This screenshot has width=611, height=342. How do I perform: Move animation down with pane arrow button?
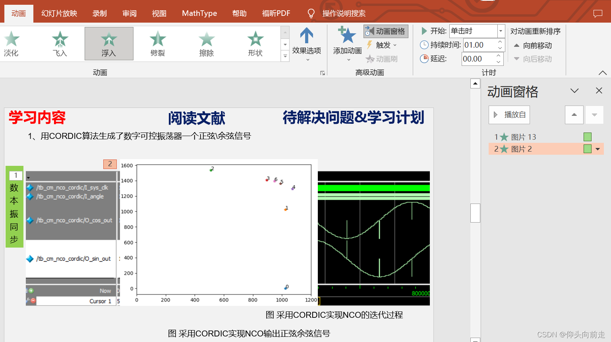pos(594,115)
